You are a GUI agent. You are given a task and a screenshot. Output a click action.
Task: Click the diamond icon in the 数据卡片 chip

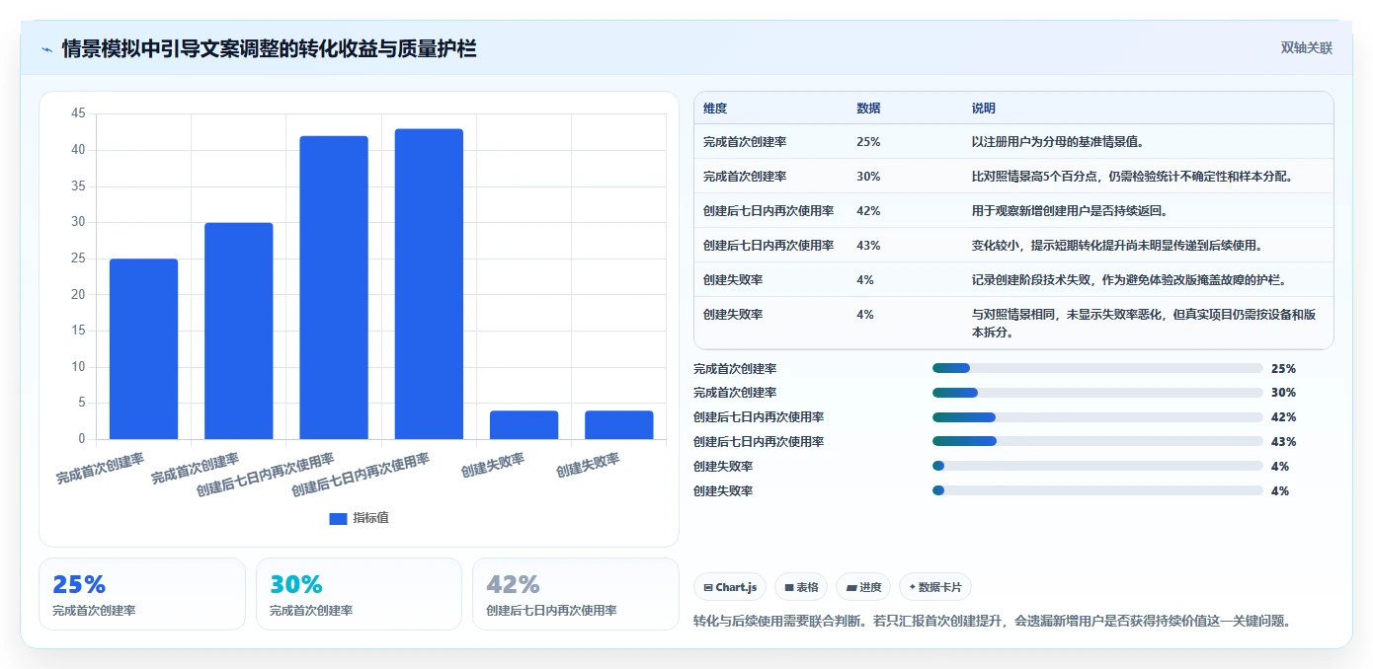[x=912, y=587]
